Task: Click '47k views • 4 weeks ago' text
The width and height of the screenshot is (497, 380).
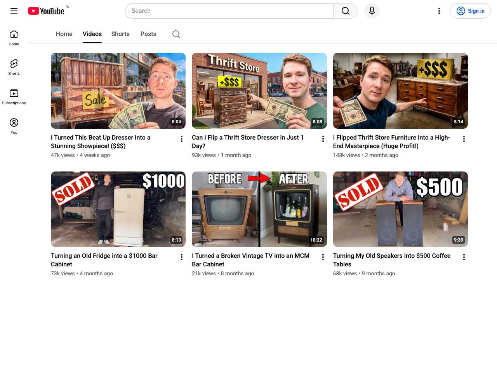Action: (80, 155)
